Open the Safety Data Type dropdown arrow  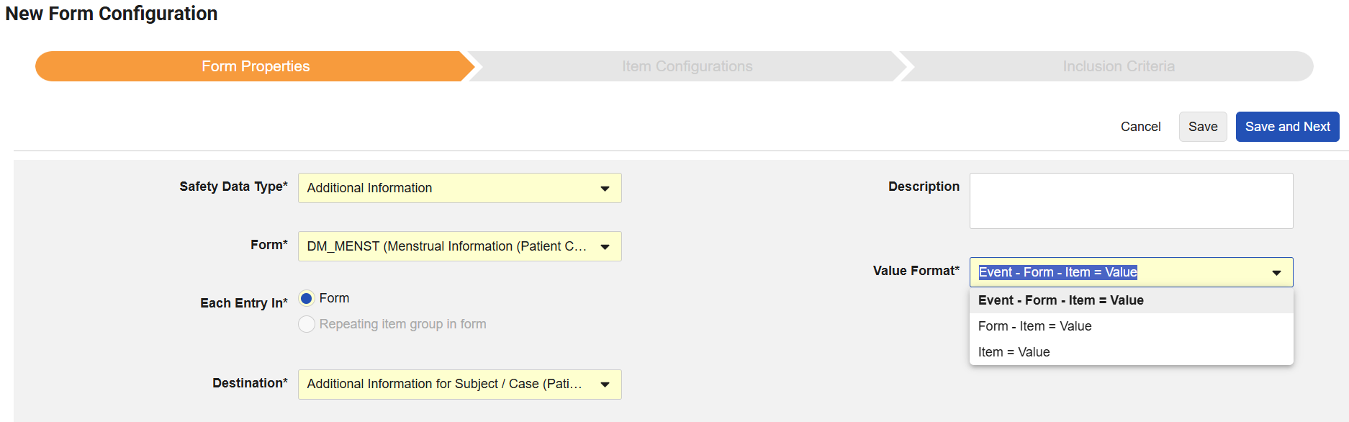tap(605, 189)
